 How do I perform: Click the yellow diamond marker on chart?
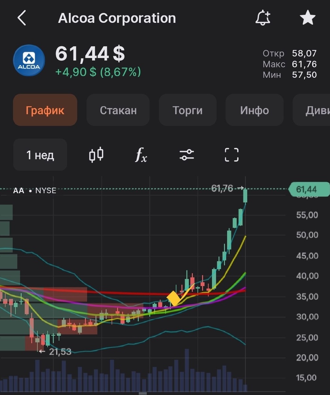[174, 299]
